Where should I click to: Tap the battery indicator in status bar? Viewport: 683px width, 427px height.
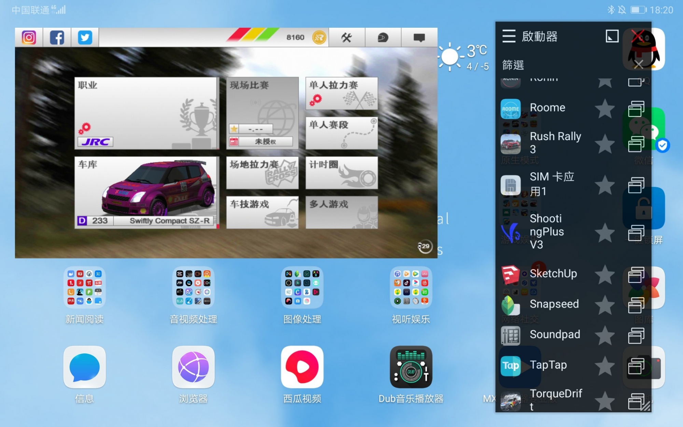(638, 10)
